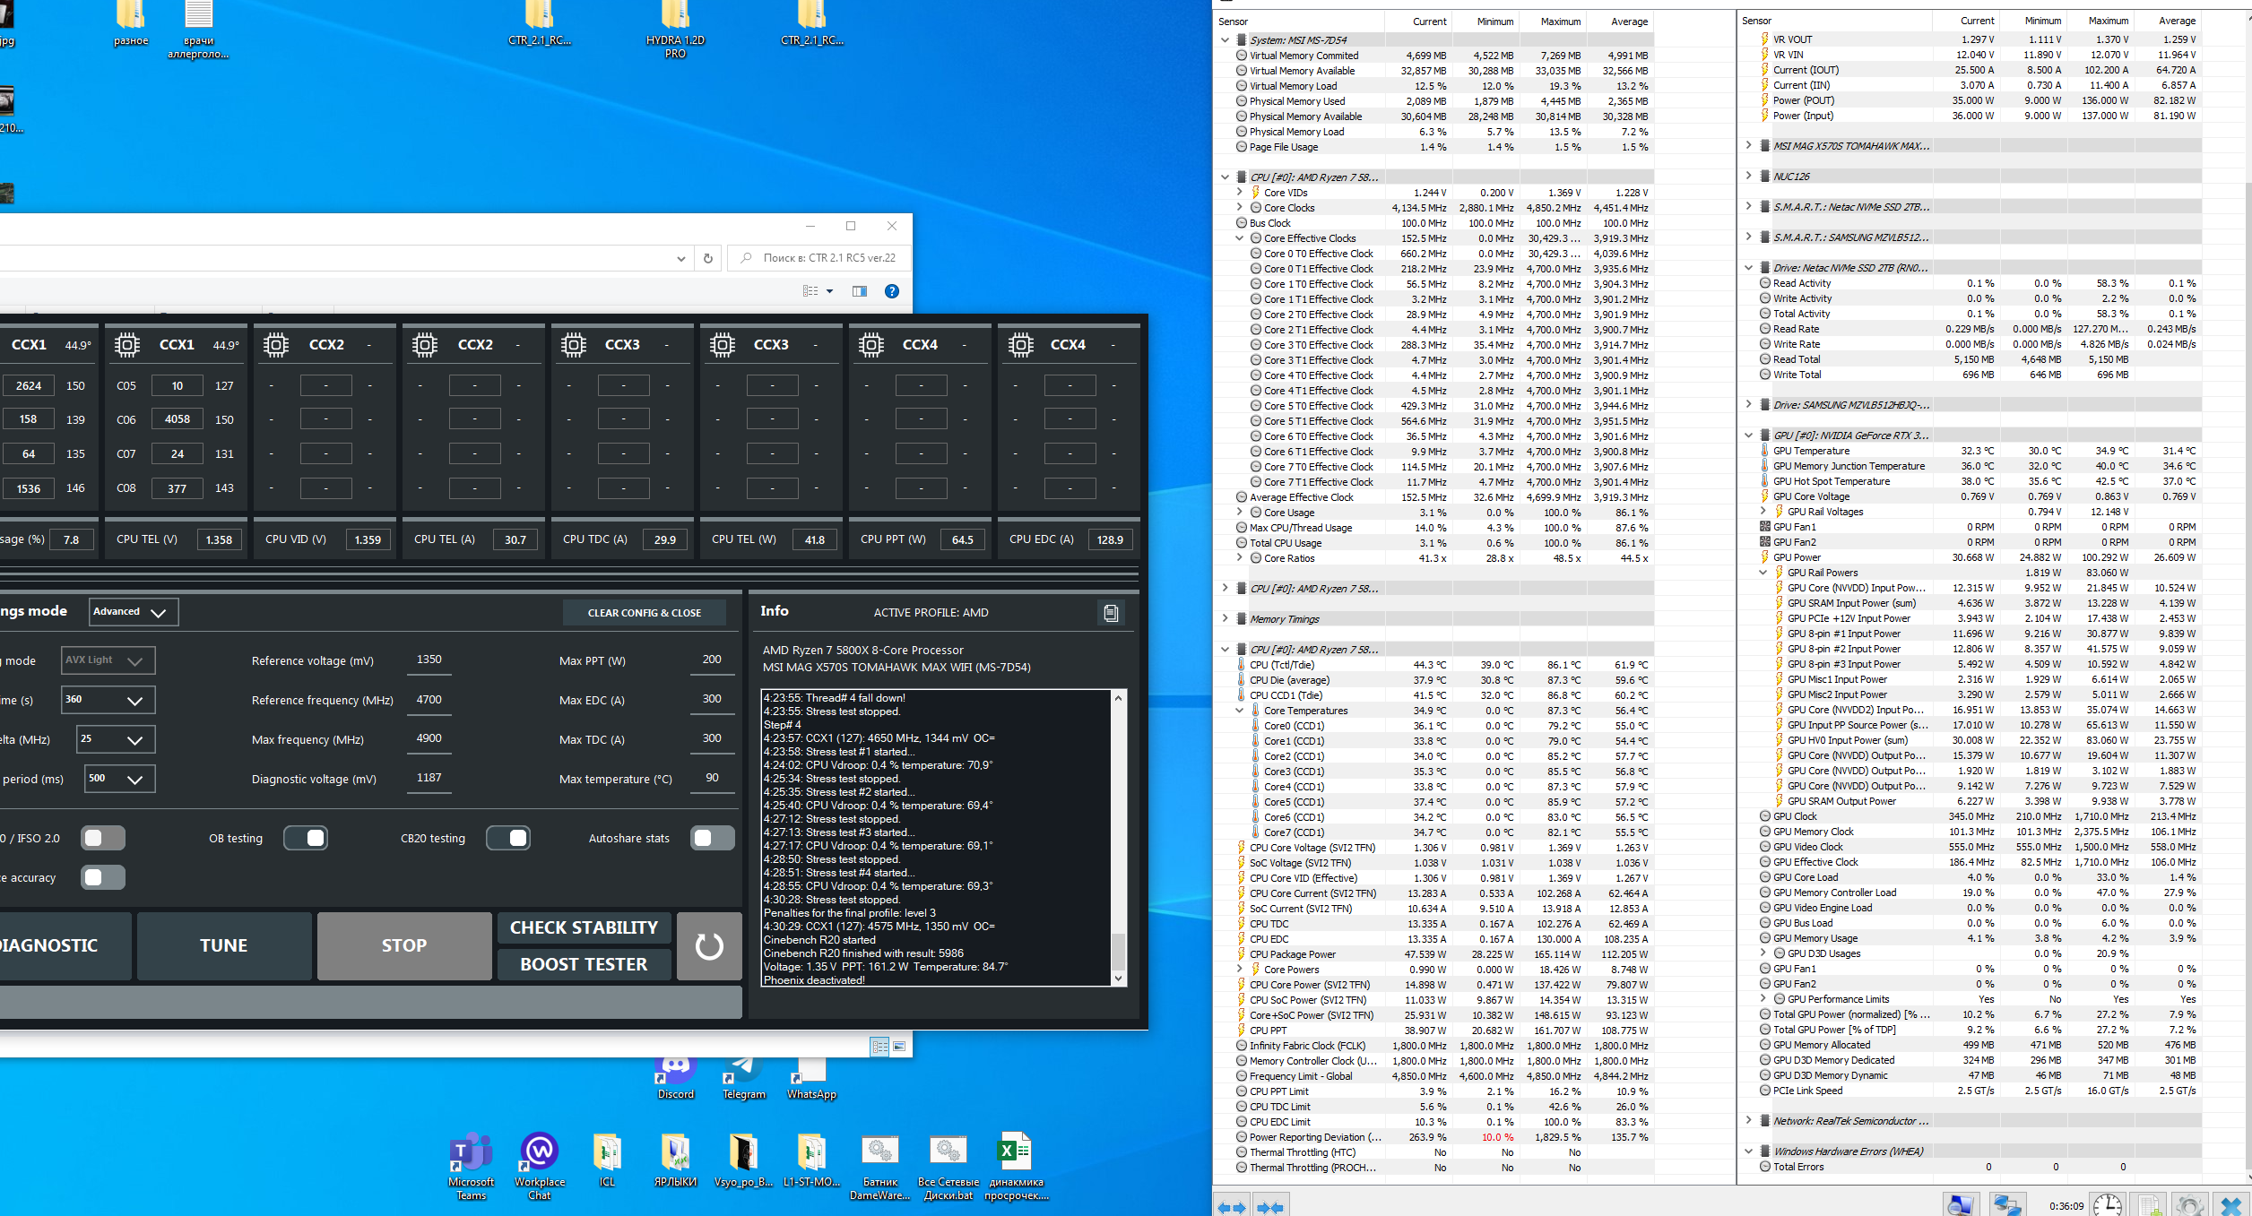Click the blue help question mark icon

click(x=891, y=291)
